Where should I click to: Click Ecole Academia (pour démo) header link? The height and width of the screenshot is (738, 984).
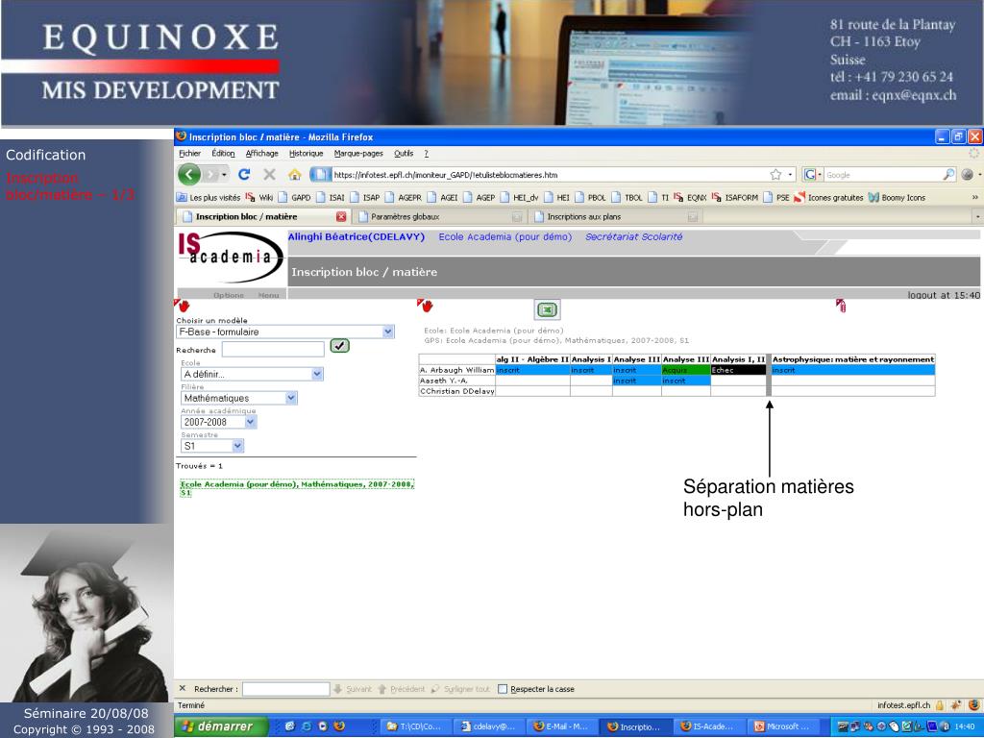tap(505, 236)
